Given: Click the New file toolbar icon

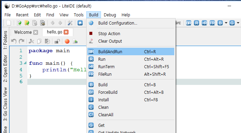Looking at the screenshot, I should tap(9, 23).
